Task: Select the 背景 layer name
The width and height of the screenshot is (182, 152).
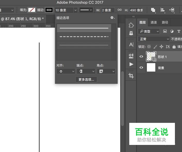Action: 161,68
